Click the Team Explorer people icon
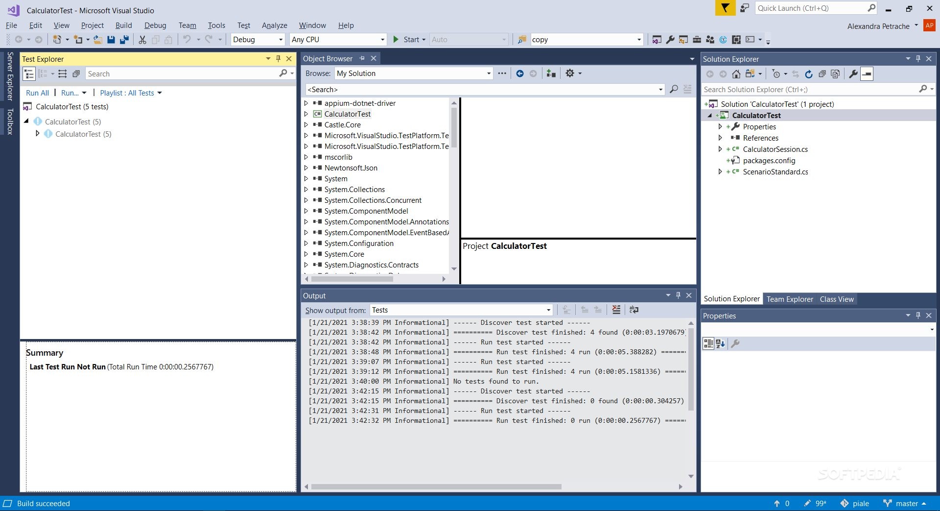940x511 pixels. [x=710, y=40]
